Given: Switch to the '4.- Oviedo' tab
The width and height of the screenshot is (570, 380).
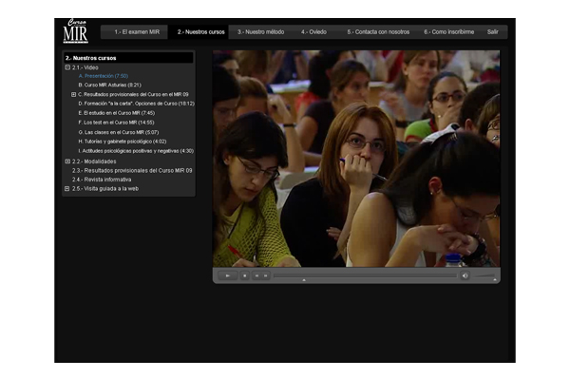Looking at the screenshot, I should [x=313, y=32].
